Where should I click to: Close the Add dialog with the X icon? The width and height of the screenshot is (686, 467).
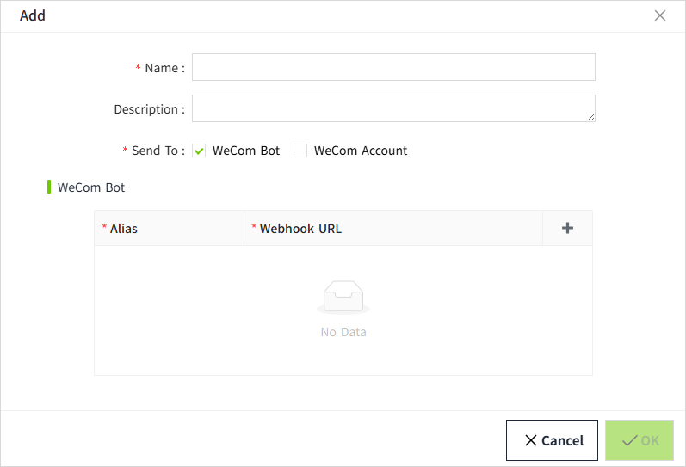[x=660, y=15]
